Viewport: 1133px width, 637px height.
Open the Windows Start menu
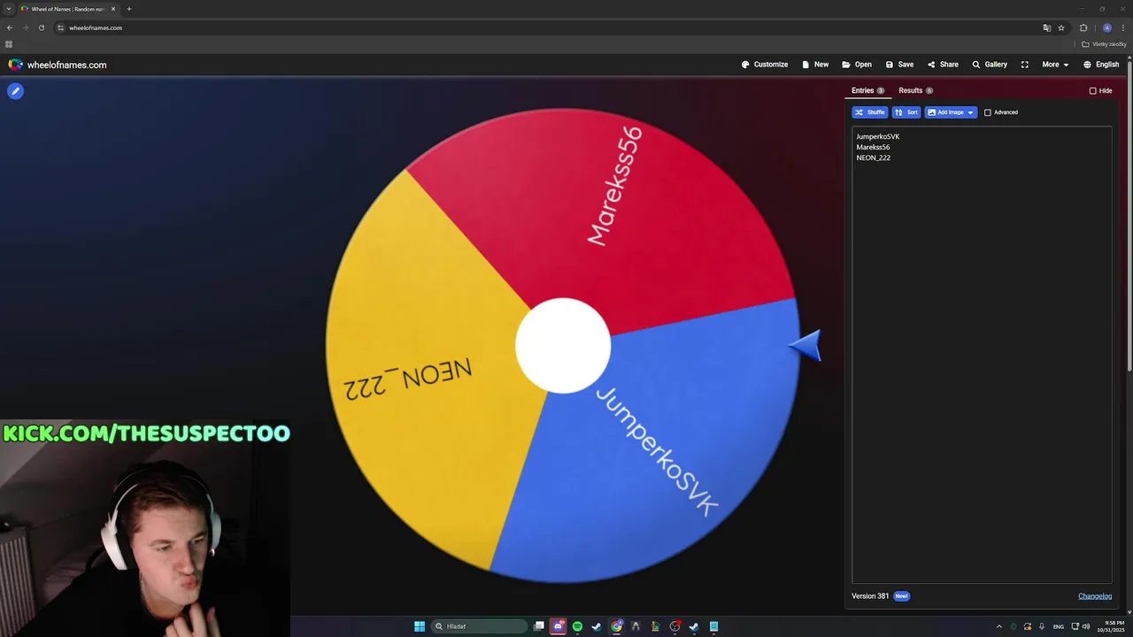[x=420, y=626]
